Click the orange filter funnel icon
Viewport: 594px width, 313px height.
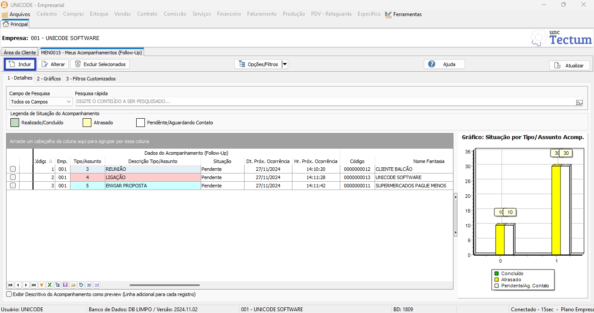[42, 285]
